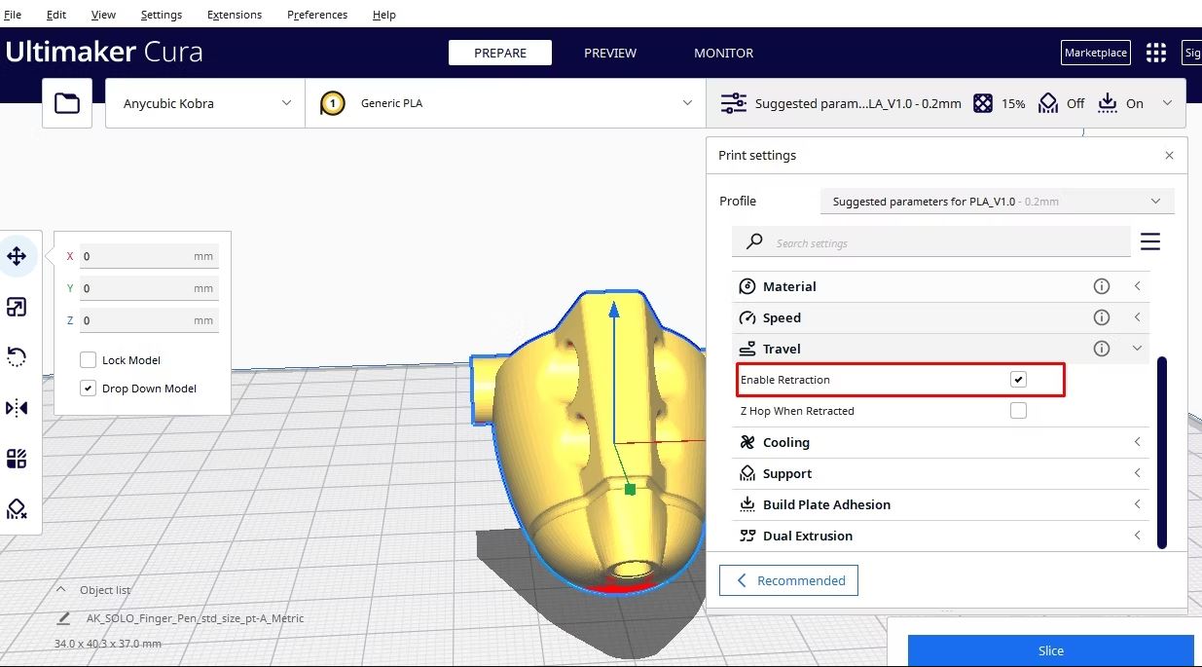Switch to Recommended print settings
This screenshot has width=1202, height=667.
click(788, 580)
